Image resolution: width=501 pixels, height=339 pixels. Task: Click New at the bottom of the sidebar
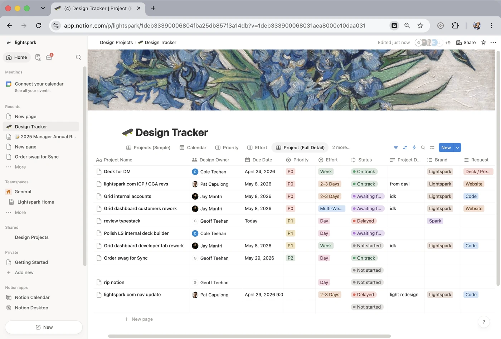pos(44,327)
